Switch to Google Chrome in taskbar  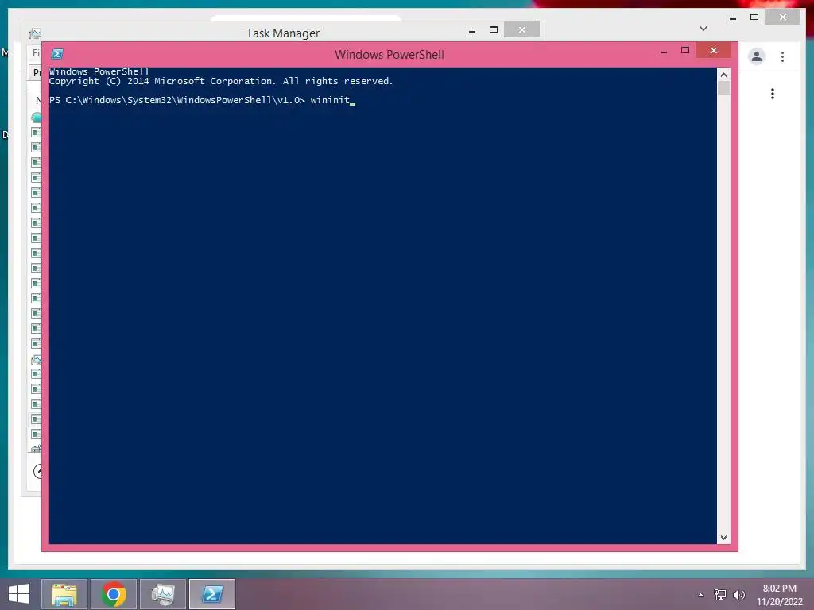point(114,594)
